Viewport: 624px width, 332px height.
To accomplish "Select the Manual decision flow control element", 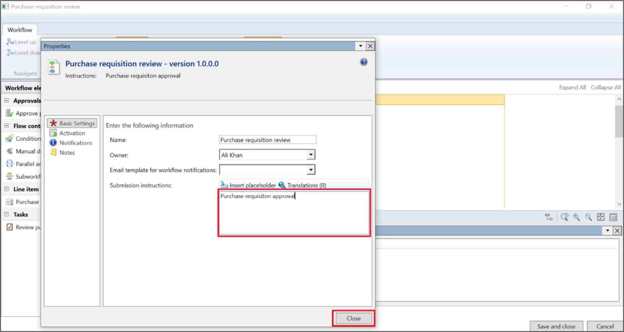I will pos(24,151).
